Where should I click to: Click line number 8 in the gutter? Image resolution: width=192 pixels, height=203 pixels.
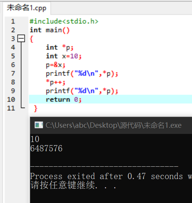point(13,82)
